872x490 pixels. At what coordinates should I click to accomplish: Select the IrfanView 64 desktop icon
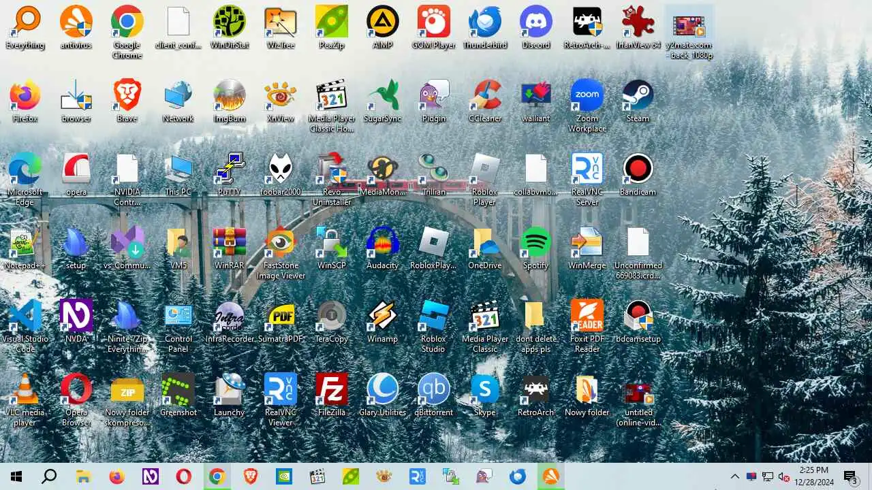(x=638, y=27)
